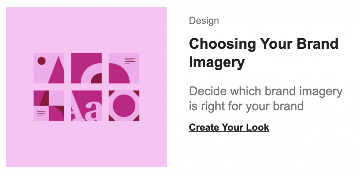The image size is (359, 175).
Task: Click the Choosing Your Brand Imagery heading
Action: coord(264,53)
